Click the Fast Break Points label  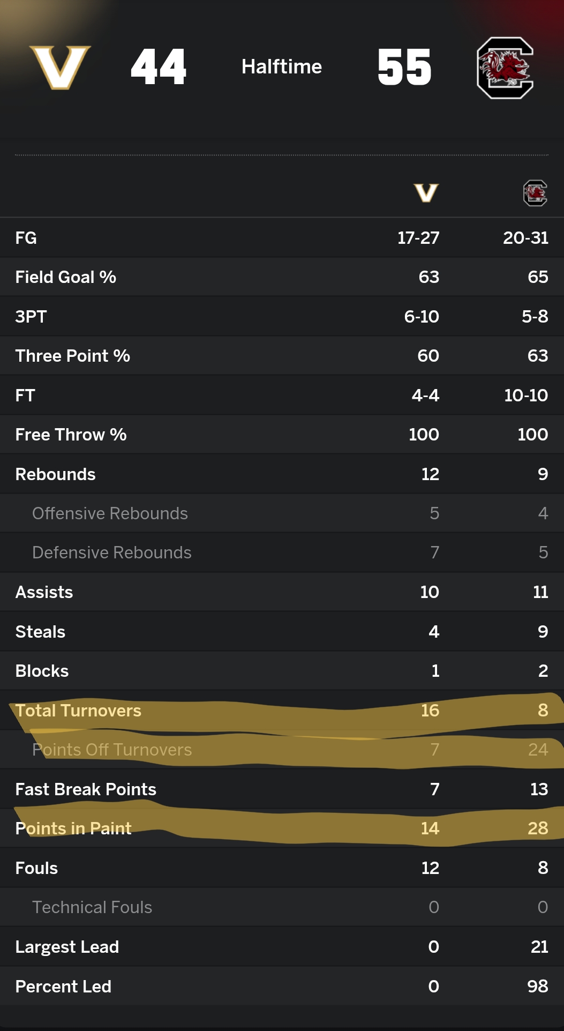click(x=86, y=789)
